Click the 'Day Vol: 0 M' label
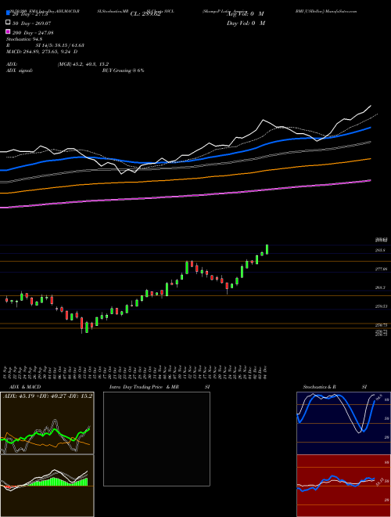 (246, 23)
